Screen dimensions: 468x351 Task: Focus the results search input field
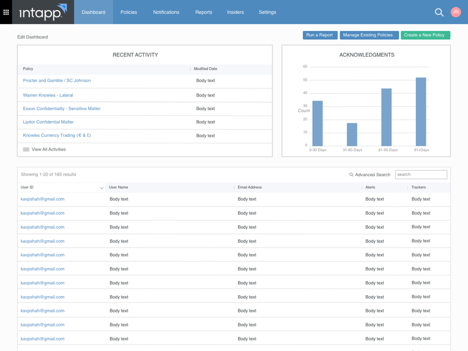421,174
